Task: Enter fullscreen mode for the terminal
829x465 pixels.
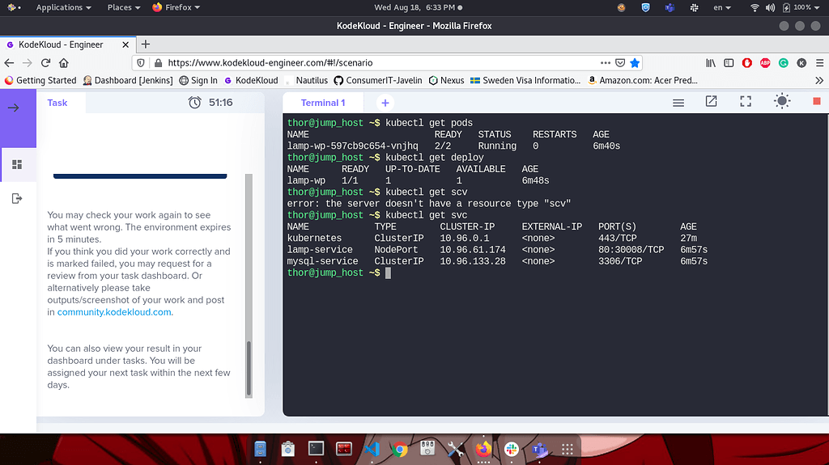Action: (x=746, y=102)
